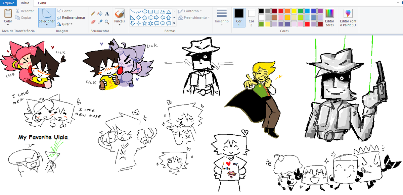The image size is (403, 195).
Task: Choose the Oval shape
Action: tap(145, 11)
